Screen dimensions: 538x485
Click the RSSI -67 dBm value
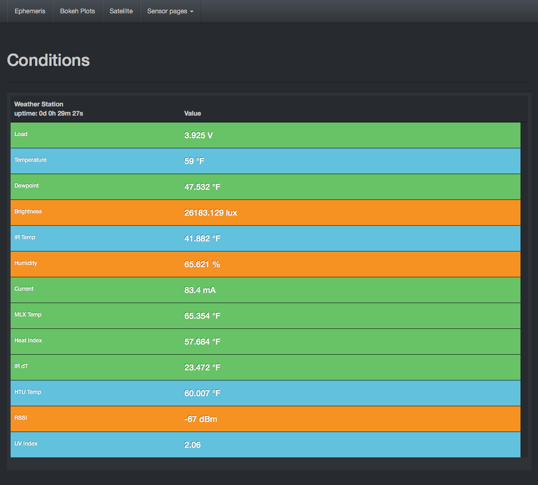(x=201, y=419)
